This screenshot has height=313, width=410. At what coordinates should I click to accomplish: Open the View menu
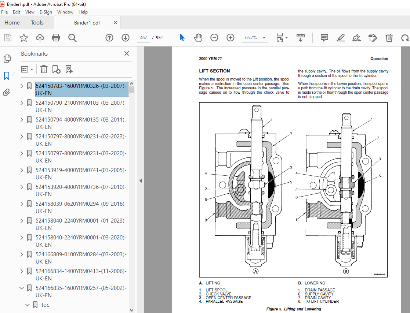[x=30, y=12]
